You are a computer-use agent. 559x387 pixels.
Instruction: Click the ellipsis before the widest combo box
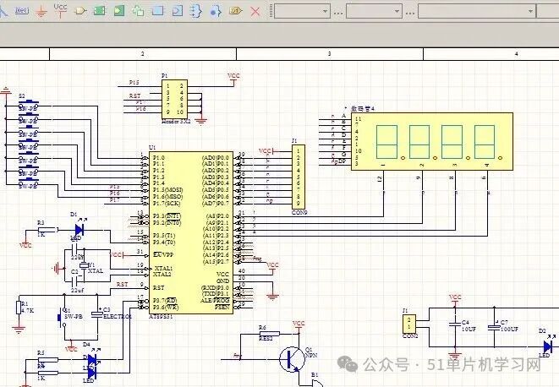pyautogui.click(x=410, y=14)
